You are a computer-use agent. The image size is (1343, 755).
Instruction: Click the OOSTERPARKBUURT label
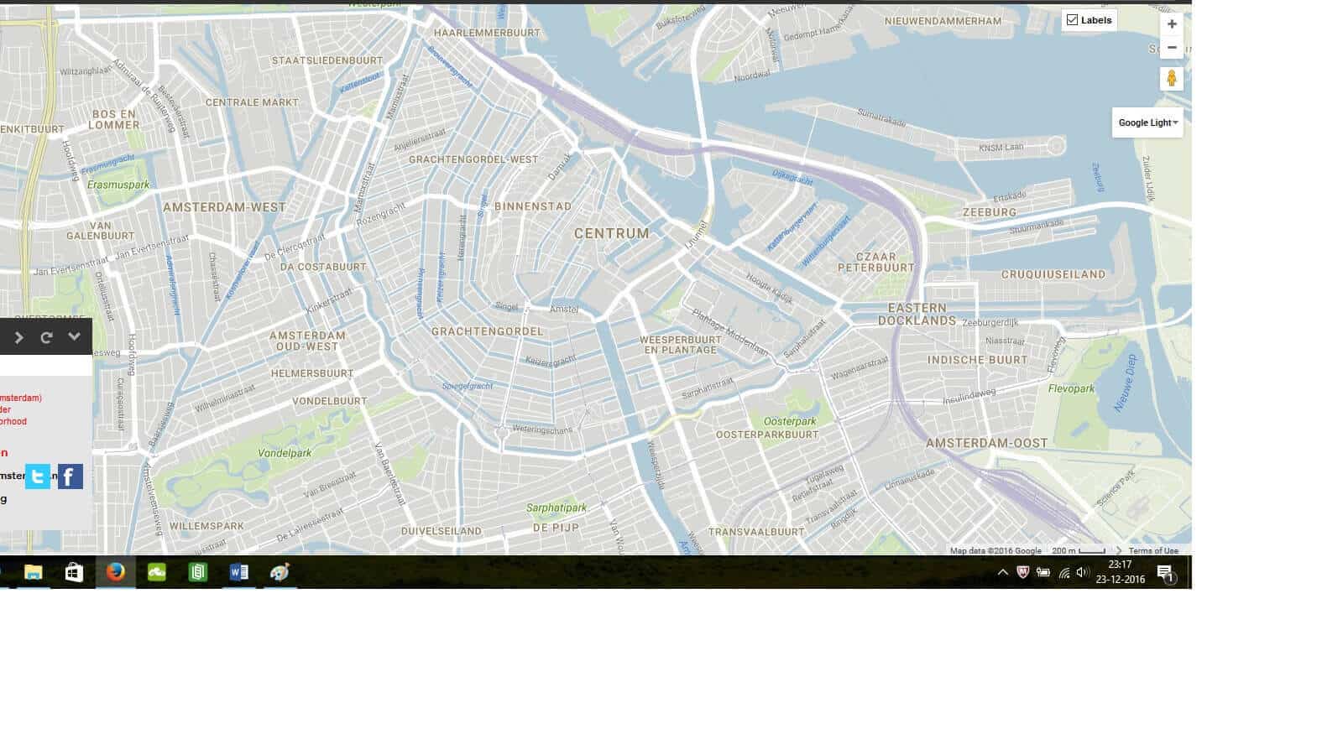point(767,435)
